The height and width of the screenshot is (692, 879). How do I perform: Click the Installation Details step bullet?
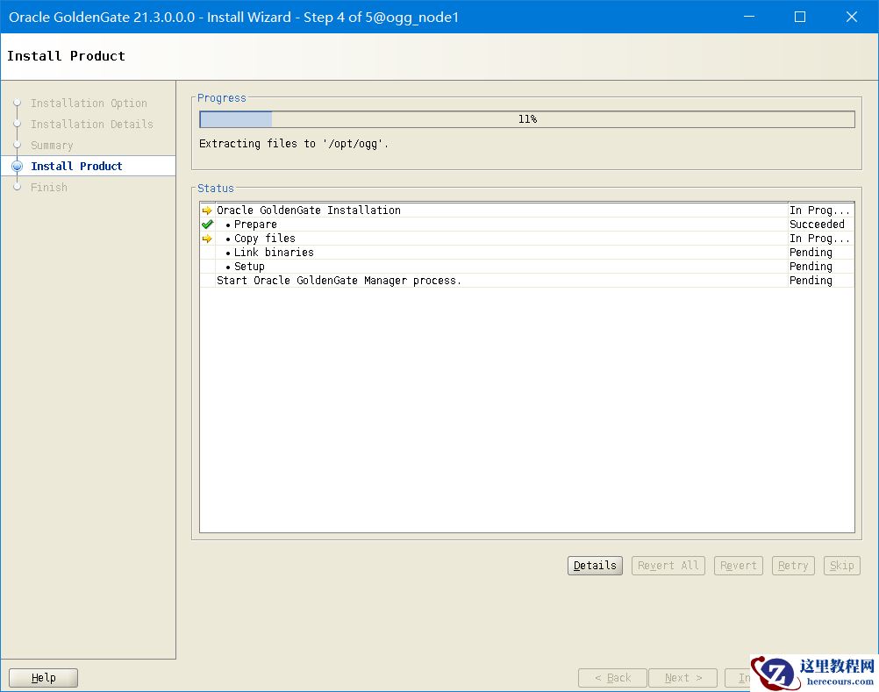pyautogui.click(x=17, y=125)
